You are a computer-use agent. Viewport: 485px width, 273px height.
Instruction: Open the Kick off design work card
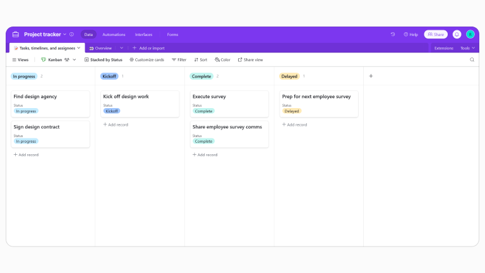click(x=140, y=104)
